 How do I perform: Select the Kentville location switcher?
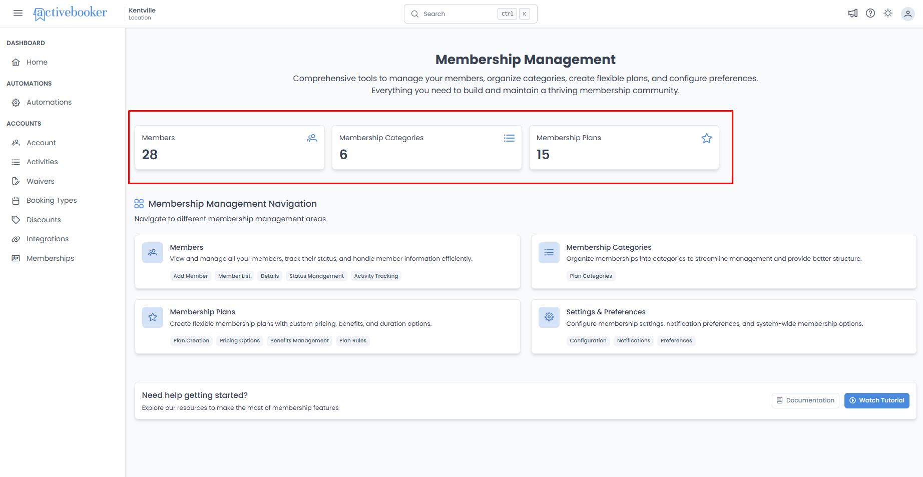[x=142, y=14]
